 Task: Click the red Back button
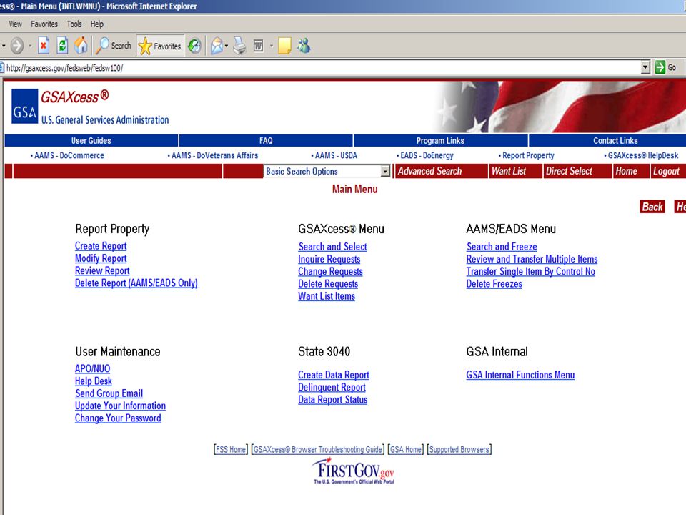click(652, 207)
